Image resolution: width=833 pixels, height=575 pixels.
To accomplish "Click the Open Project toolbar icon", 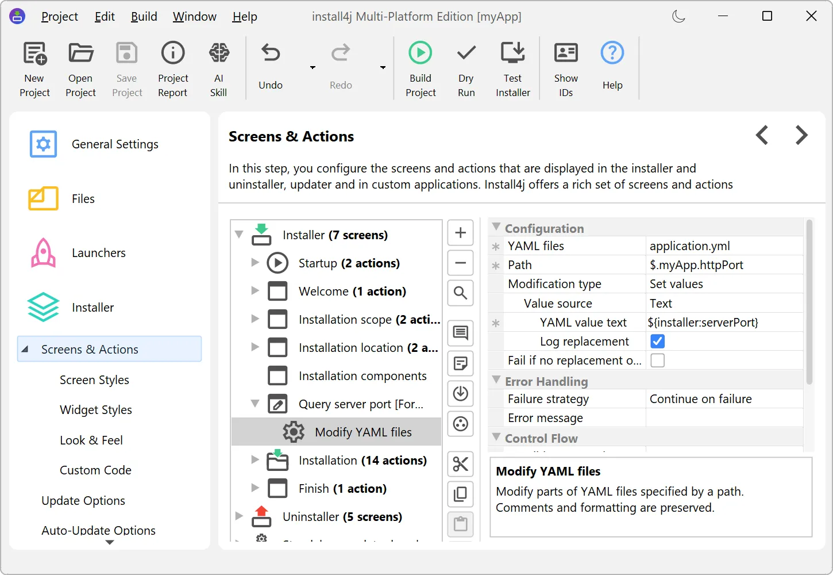I will click(80, 69).
